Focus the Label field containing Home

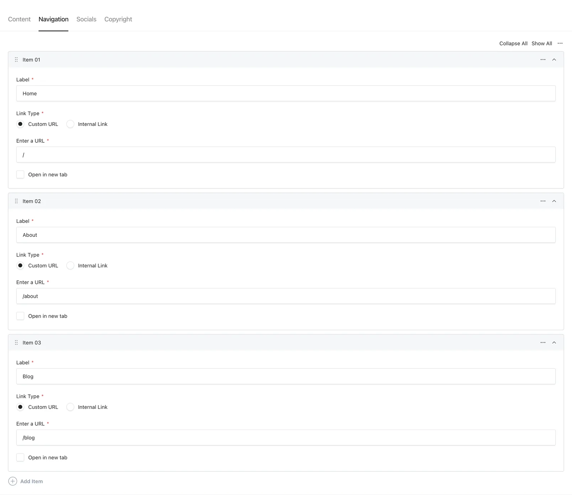coord(286,93)
